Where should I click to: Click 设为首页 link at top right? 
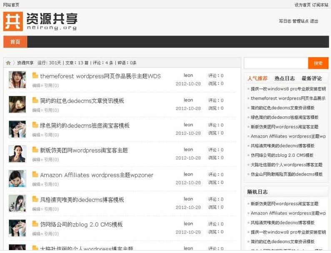click(302, 5)
